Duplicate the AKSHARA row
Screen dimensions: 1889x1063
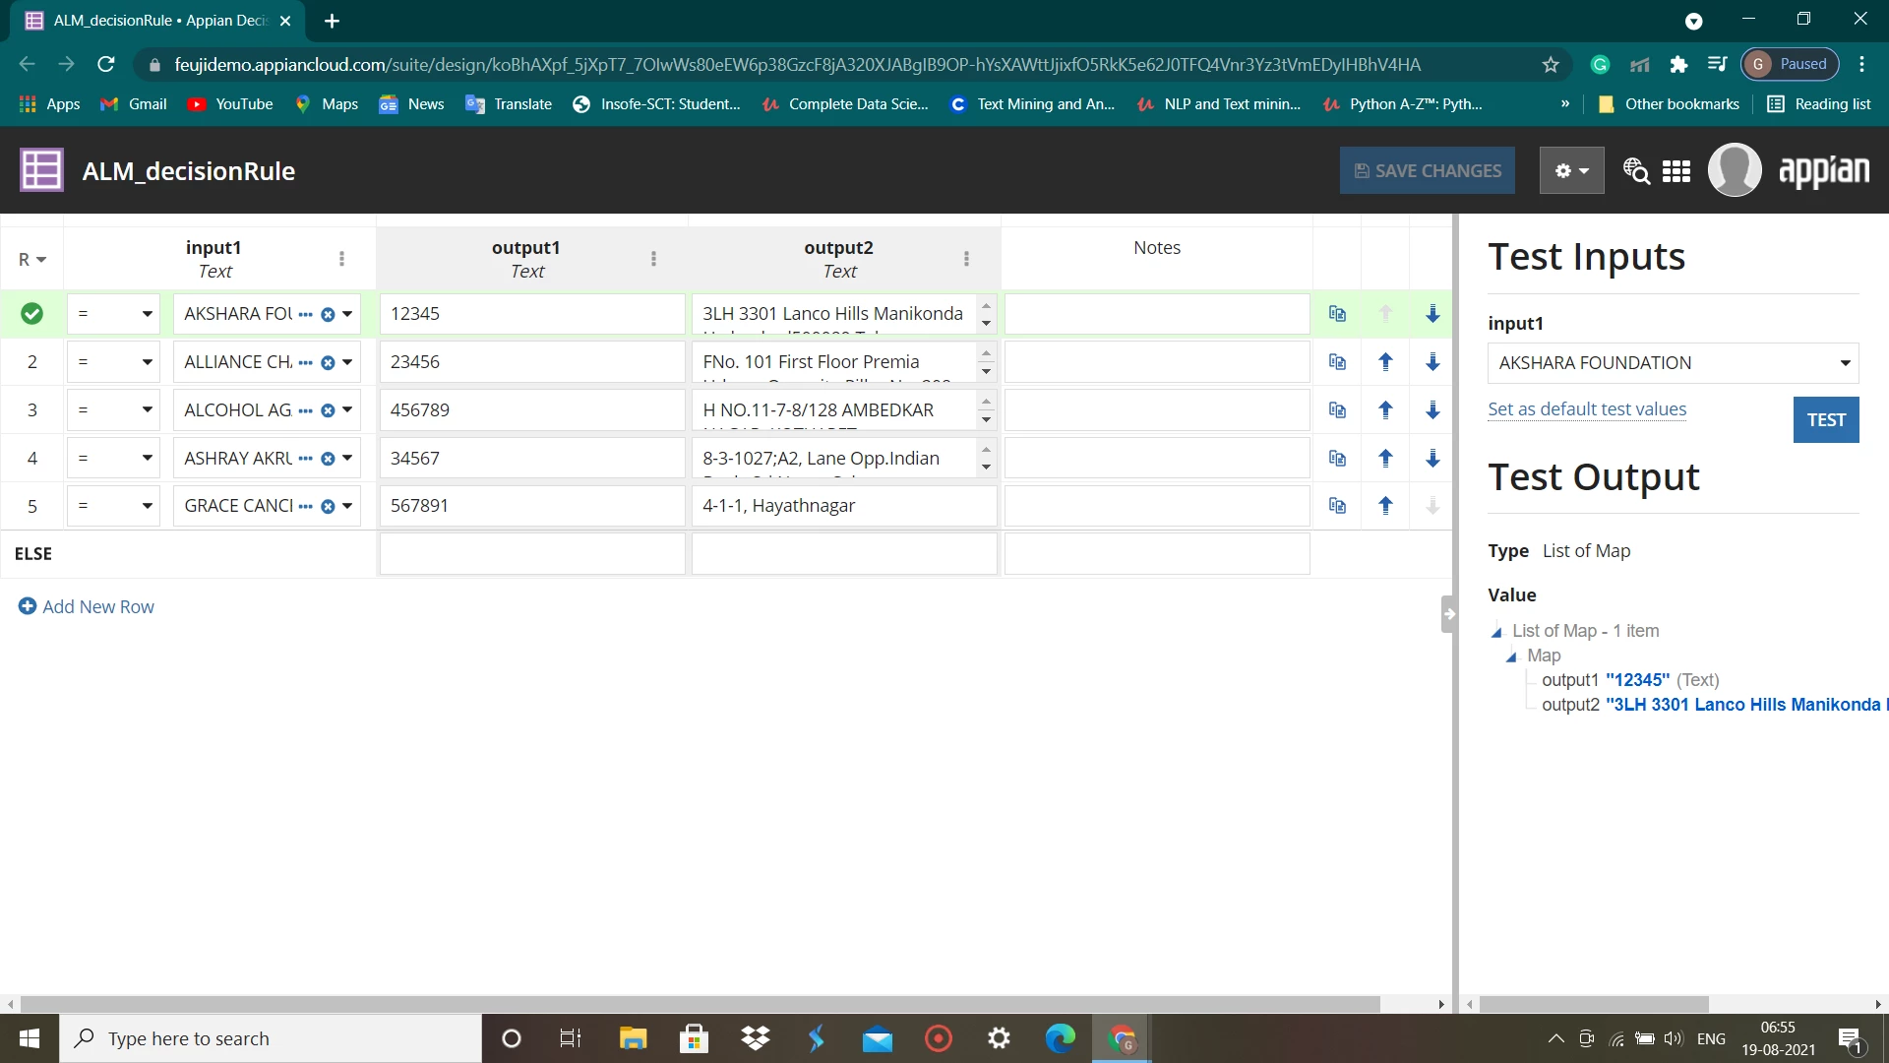point(1337,314)
